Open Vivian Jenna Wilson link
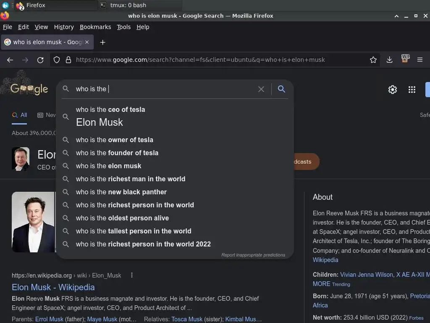Screen dimensions: 430x323 (x=366, y=275)
